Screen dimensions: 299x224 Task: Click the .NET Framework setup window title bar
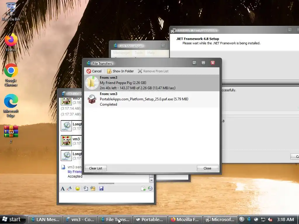pyautogui.click(x=234, y=30)
